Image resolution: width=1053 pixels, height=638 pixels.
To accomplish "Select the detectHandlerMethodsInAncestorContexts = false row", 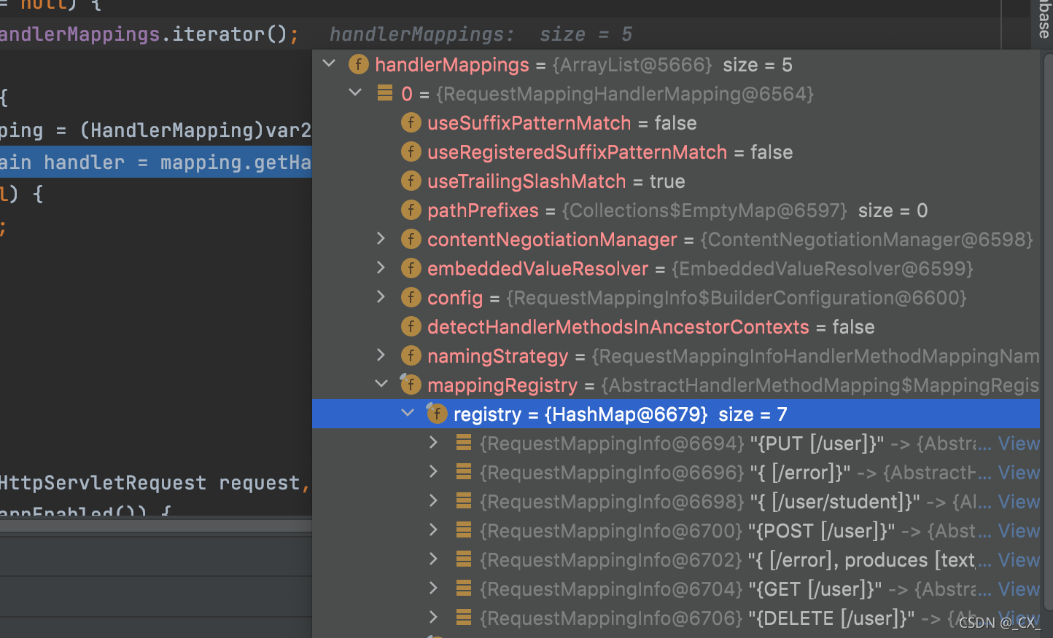I will click(676, 326).
